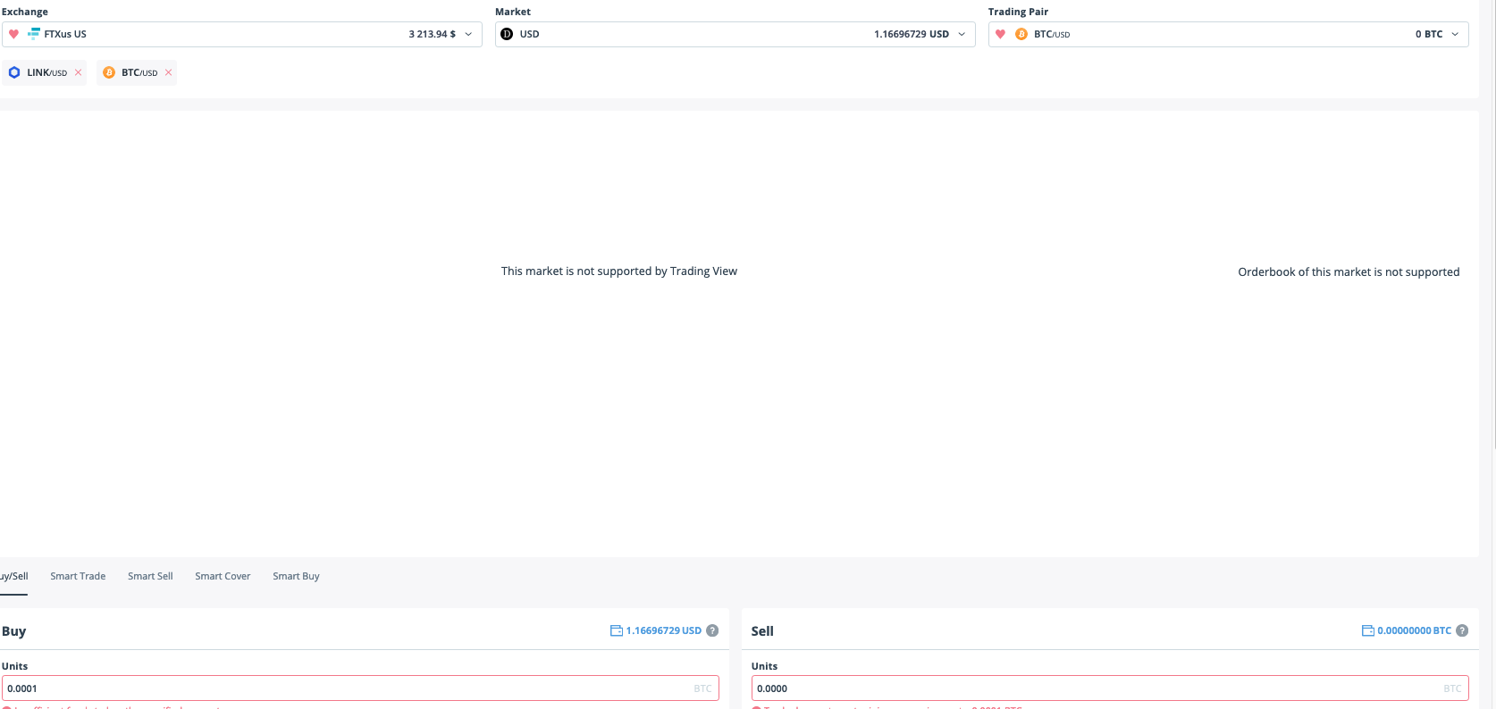
Task: Switch to the Smart Trade tab
Action: tap(78, 576)
